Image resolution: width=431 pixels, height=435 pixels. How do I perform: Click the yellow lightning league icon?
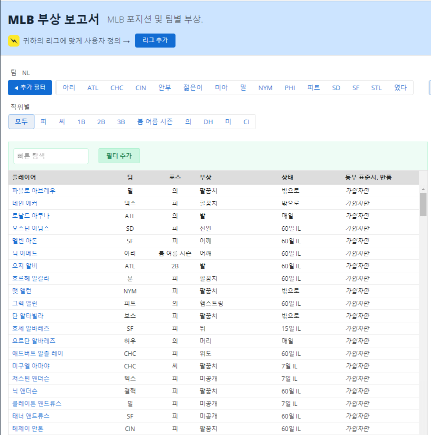pos(13,41)
